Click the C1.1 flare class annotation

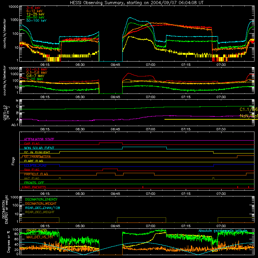click(249, 109)
